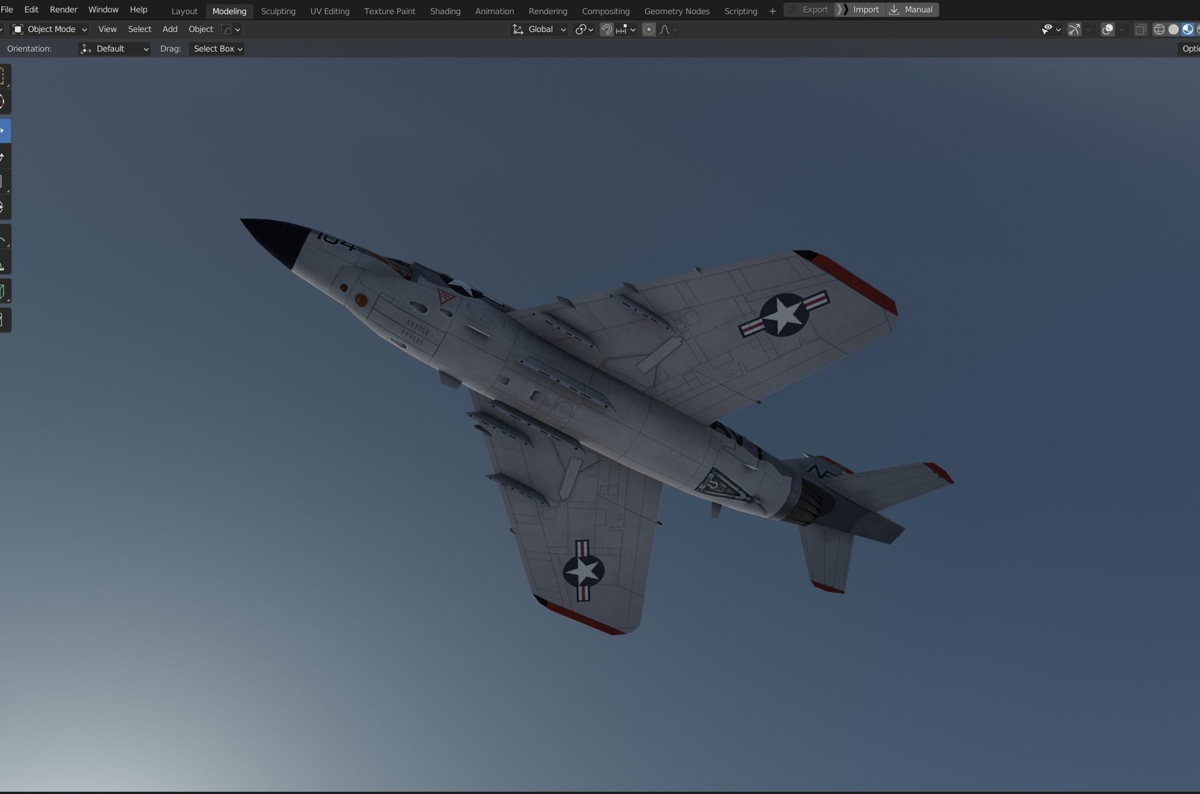Toggle snapping magnet icon
Viewport: 1200px width, 794px height.
[x=607, y=29]
